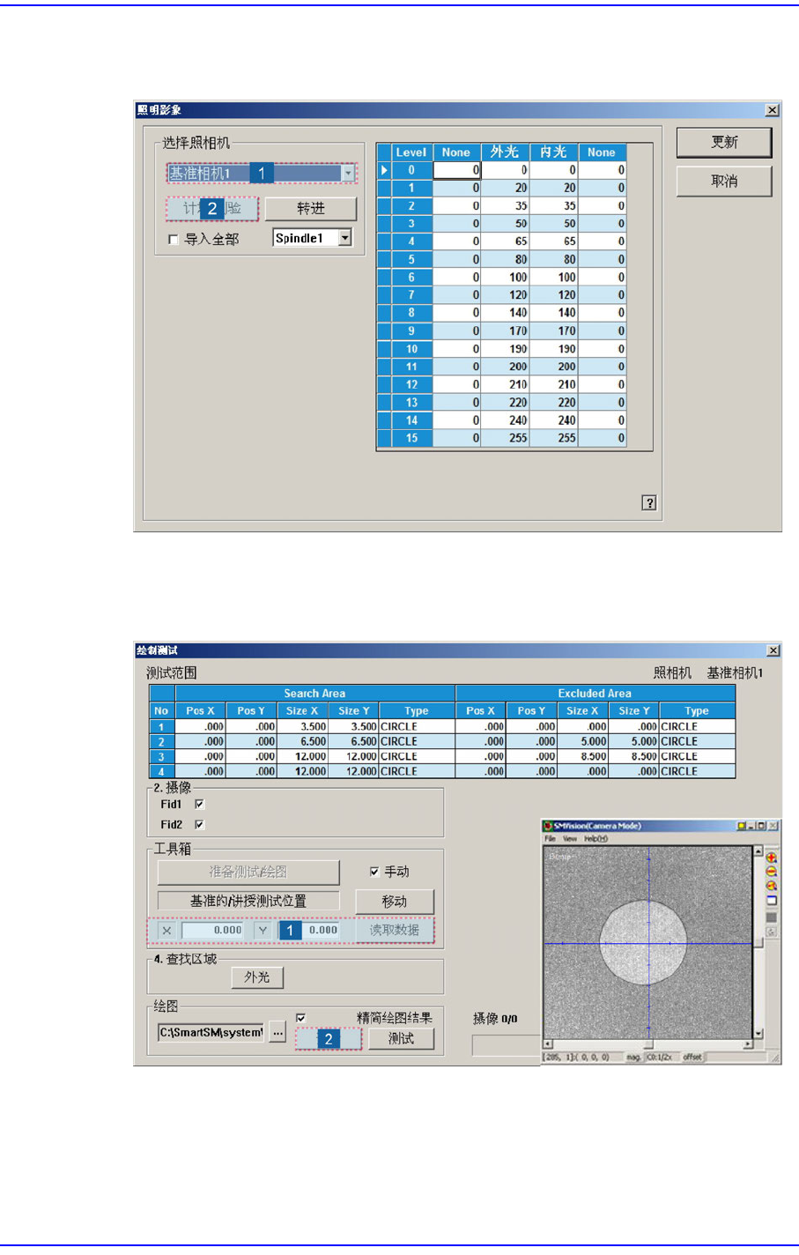The image size is (799, 1255).
Task: Click the Search Area header in test table
Action: tap(314, 694)
